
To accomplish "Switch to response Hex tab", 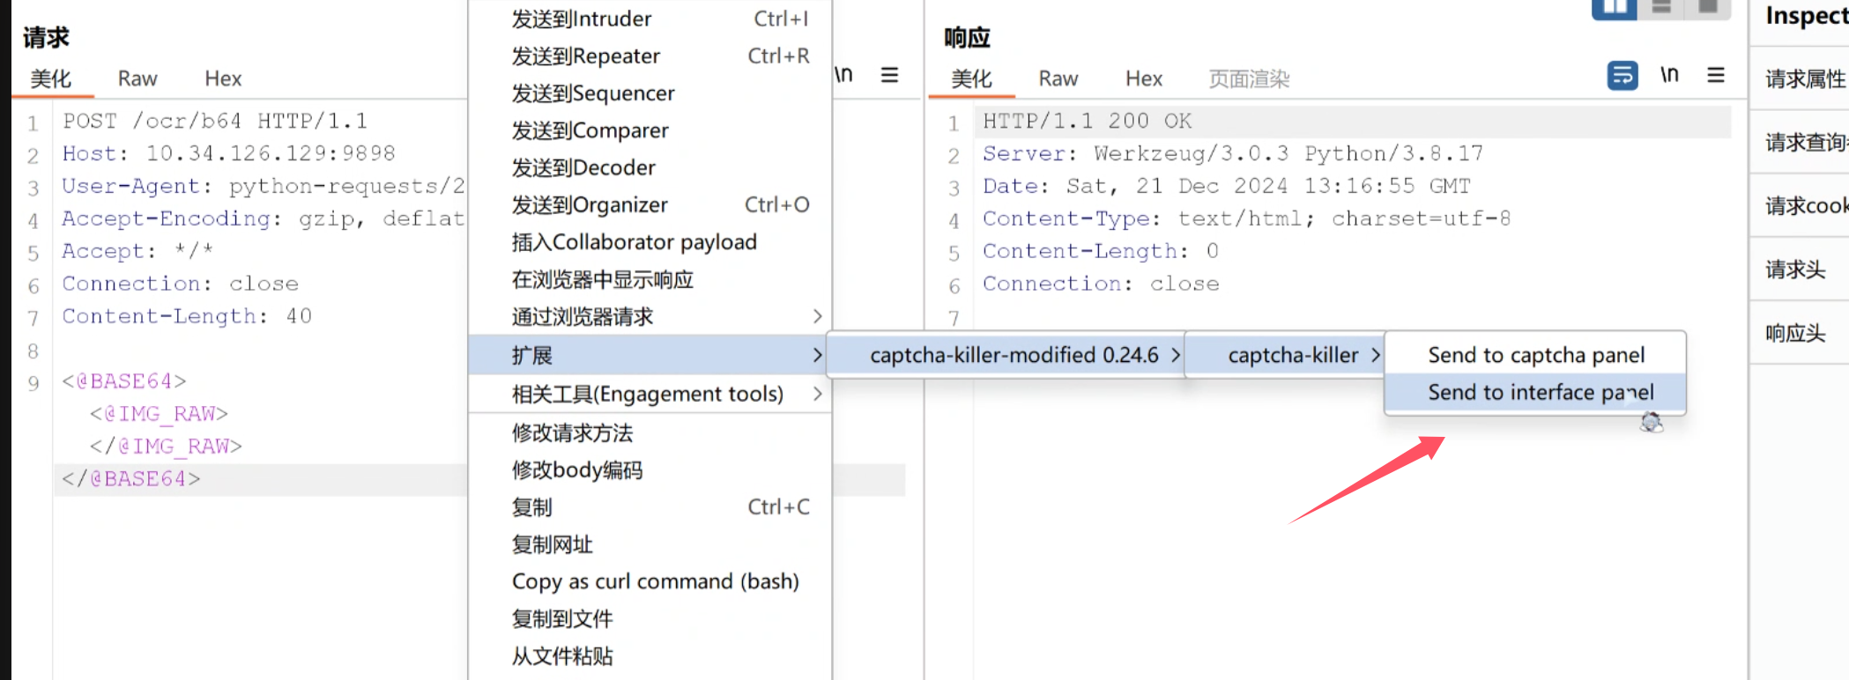I will point(1144,78).
